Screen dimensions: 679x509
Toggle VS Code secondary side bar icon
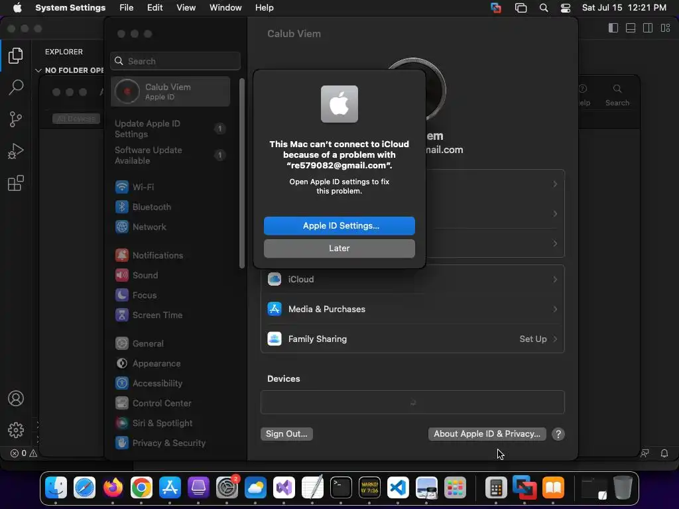[x=648, y=28]
